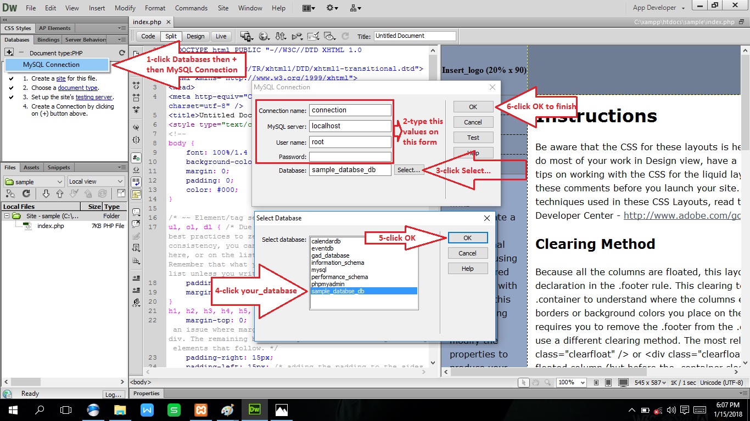The height and width of the screenshot is (421, 750).
Task: Open Windows Start menu
Action: tap(13, 410)
